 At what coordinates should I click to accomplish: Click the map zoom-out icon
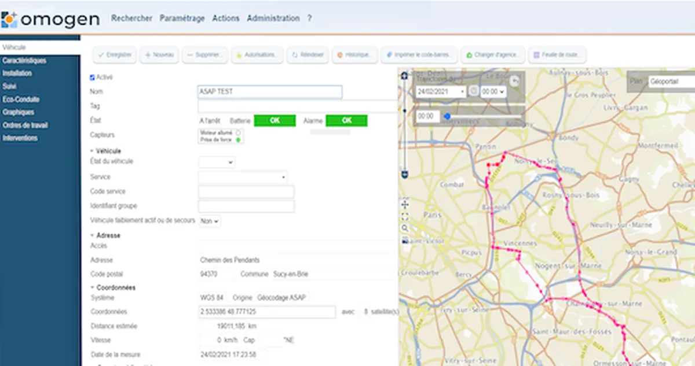tap(404, 173)
